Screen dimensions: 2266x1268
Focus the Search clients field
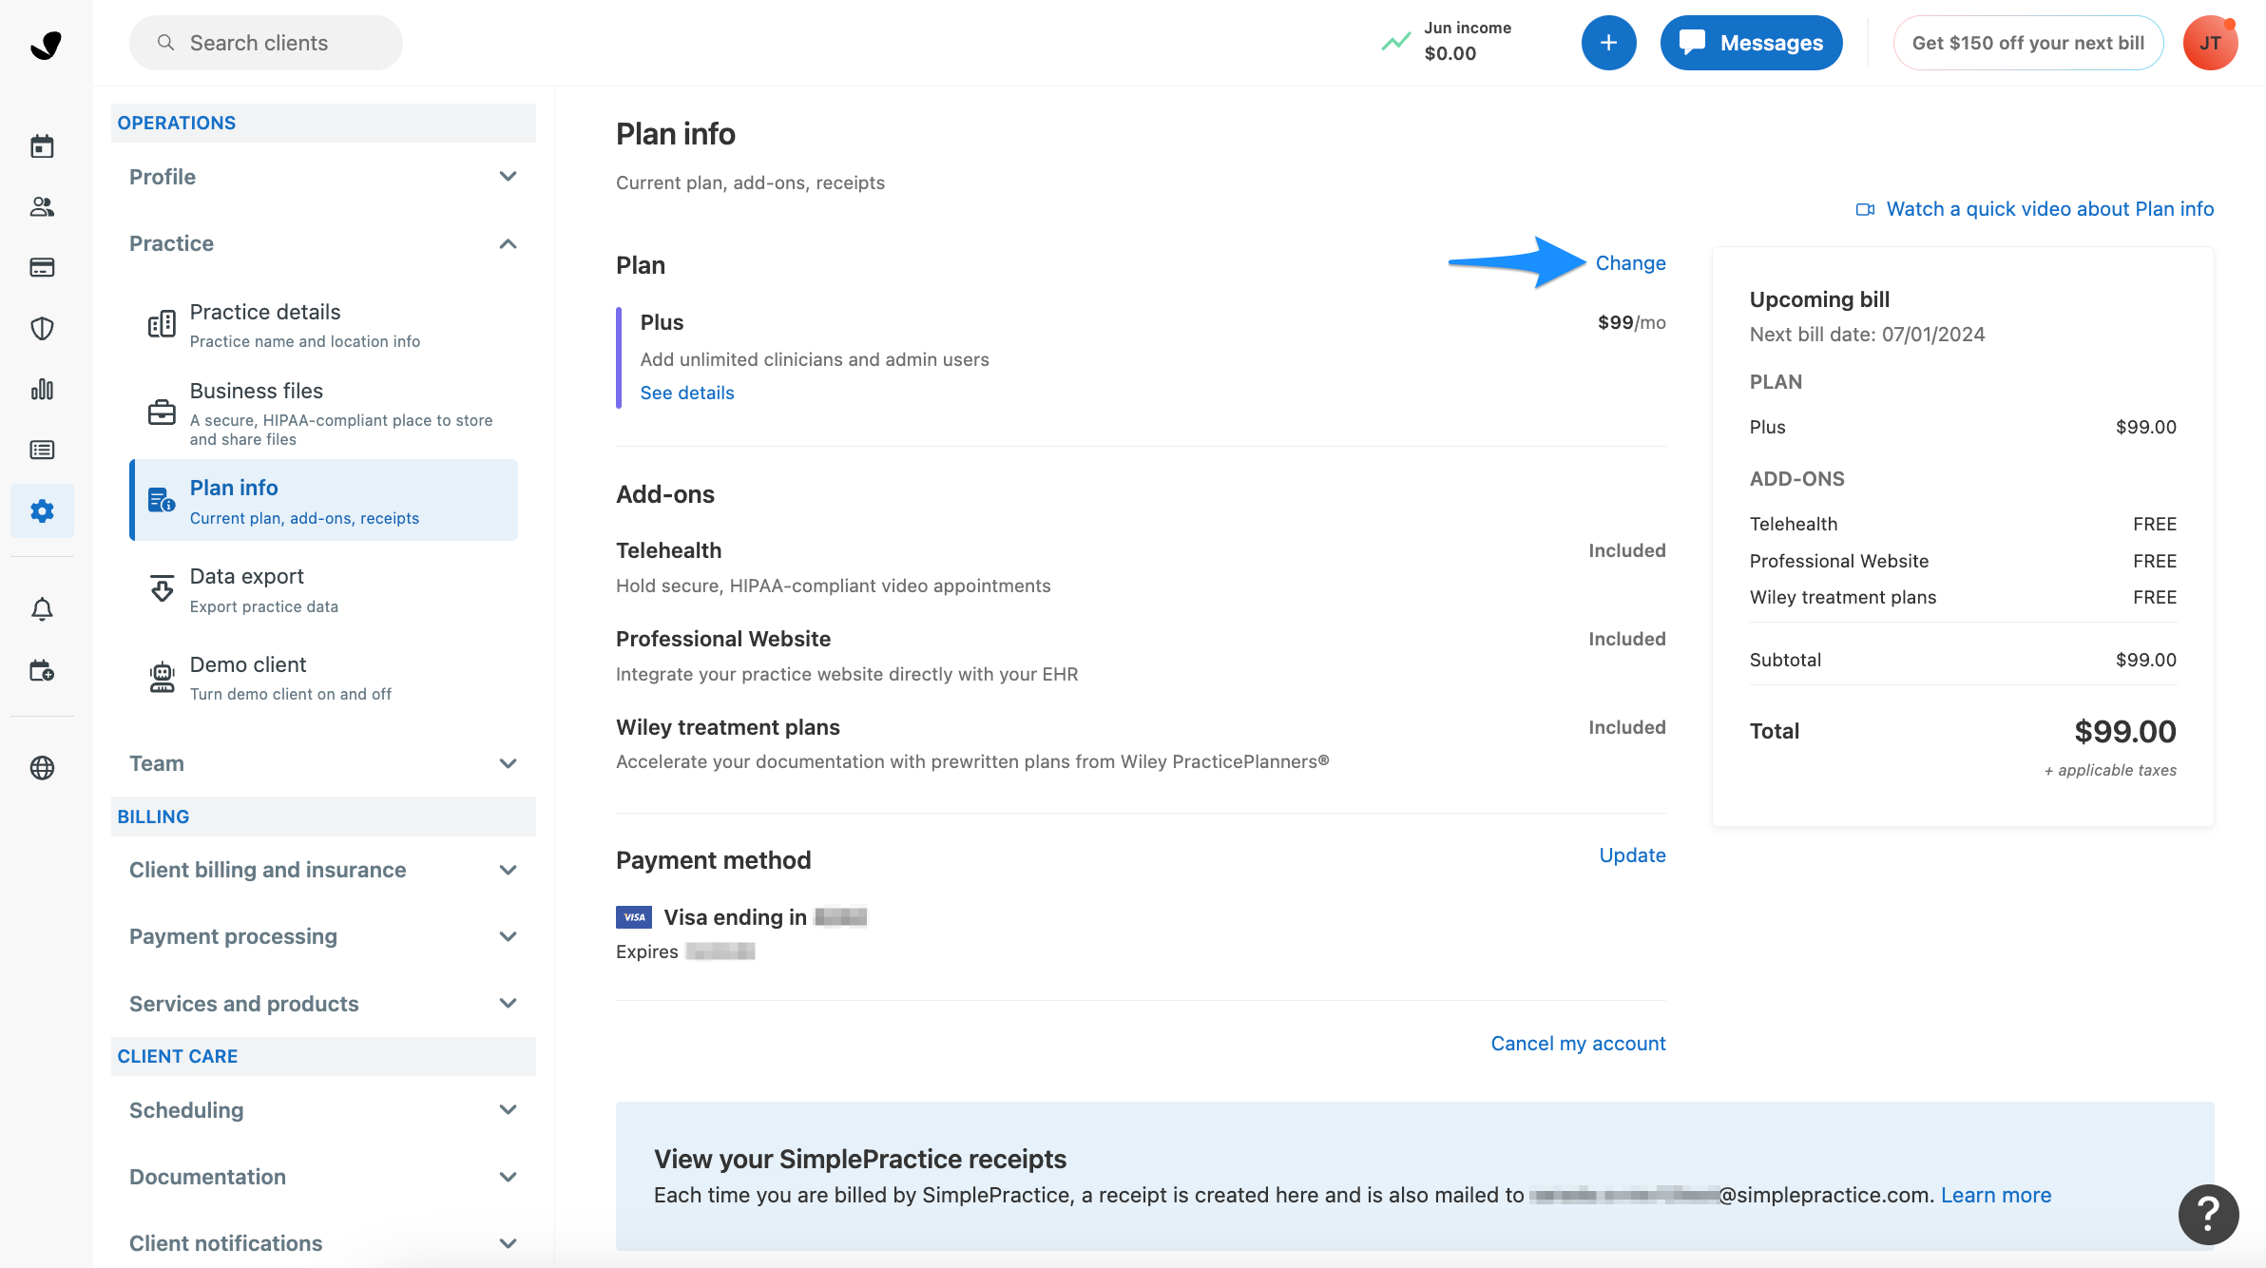(x=266, y=43)
